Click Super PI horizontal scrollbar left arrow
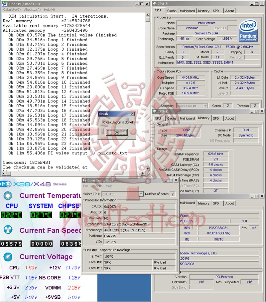The height and width of the screenshot is (302, 266). [x=4, y=173]
